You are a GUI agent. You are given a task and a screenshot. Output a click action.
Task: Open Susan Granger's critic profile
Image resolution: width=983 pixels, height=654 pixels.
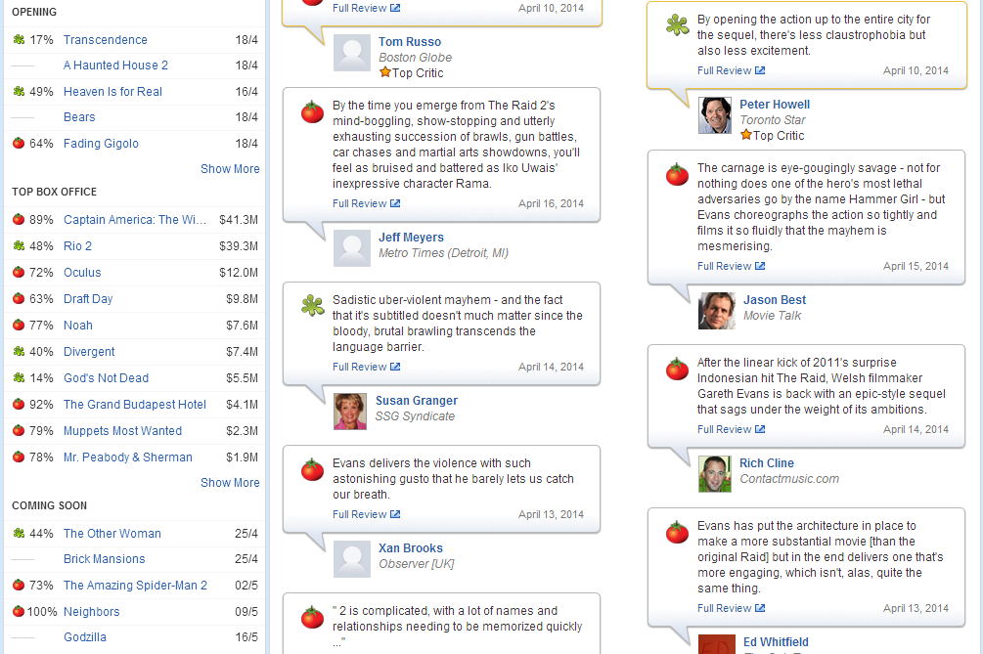417,401
